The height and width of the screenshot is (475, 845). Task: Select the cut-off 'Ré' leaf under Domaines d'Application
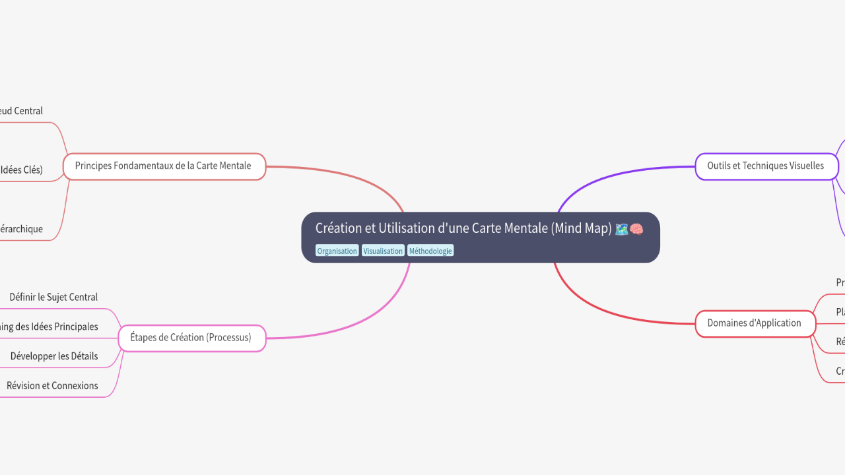point(840,342)
